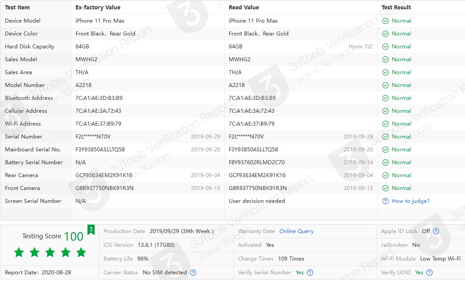The image size is (465, 281).
Task: Click the help icon next to Apple ID Lock
Action: coord(436,231)
